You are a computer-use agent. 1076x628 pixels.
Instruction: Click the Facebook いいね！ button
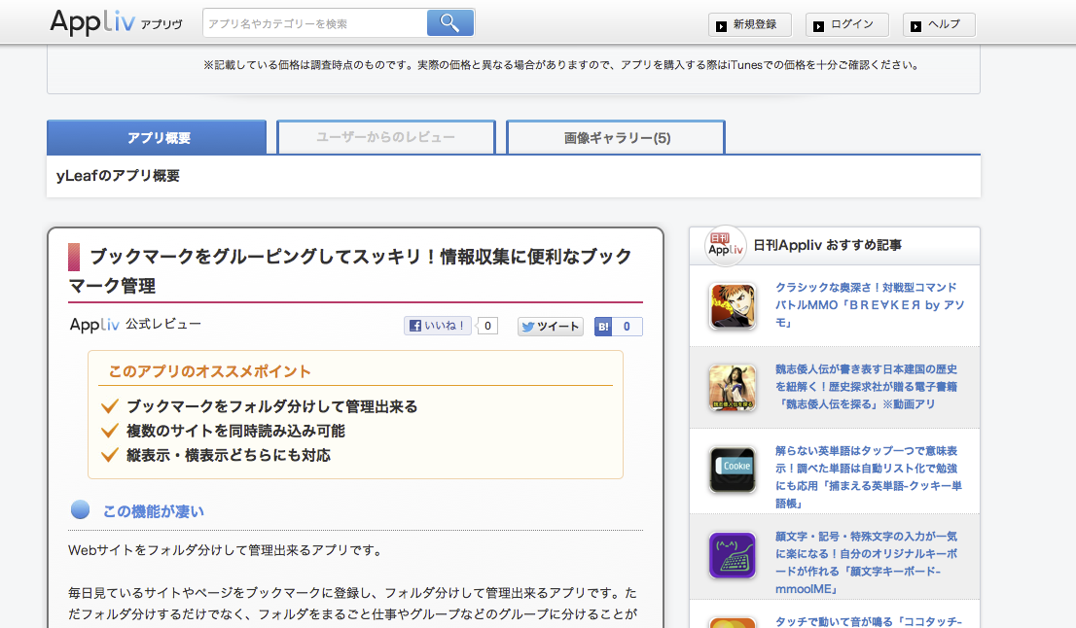pyautogui.click(x=437, y=326)
